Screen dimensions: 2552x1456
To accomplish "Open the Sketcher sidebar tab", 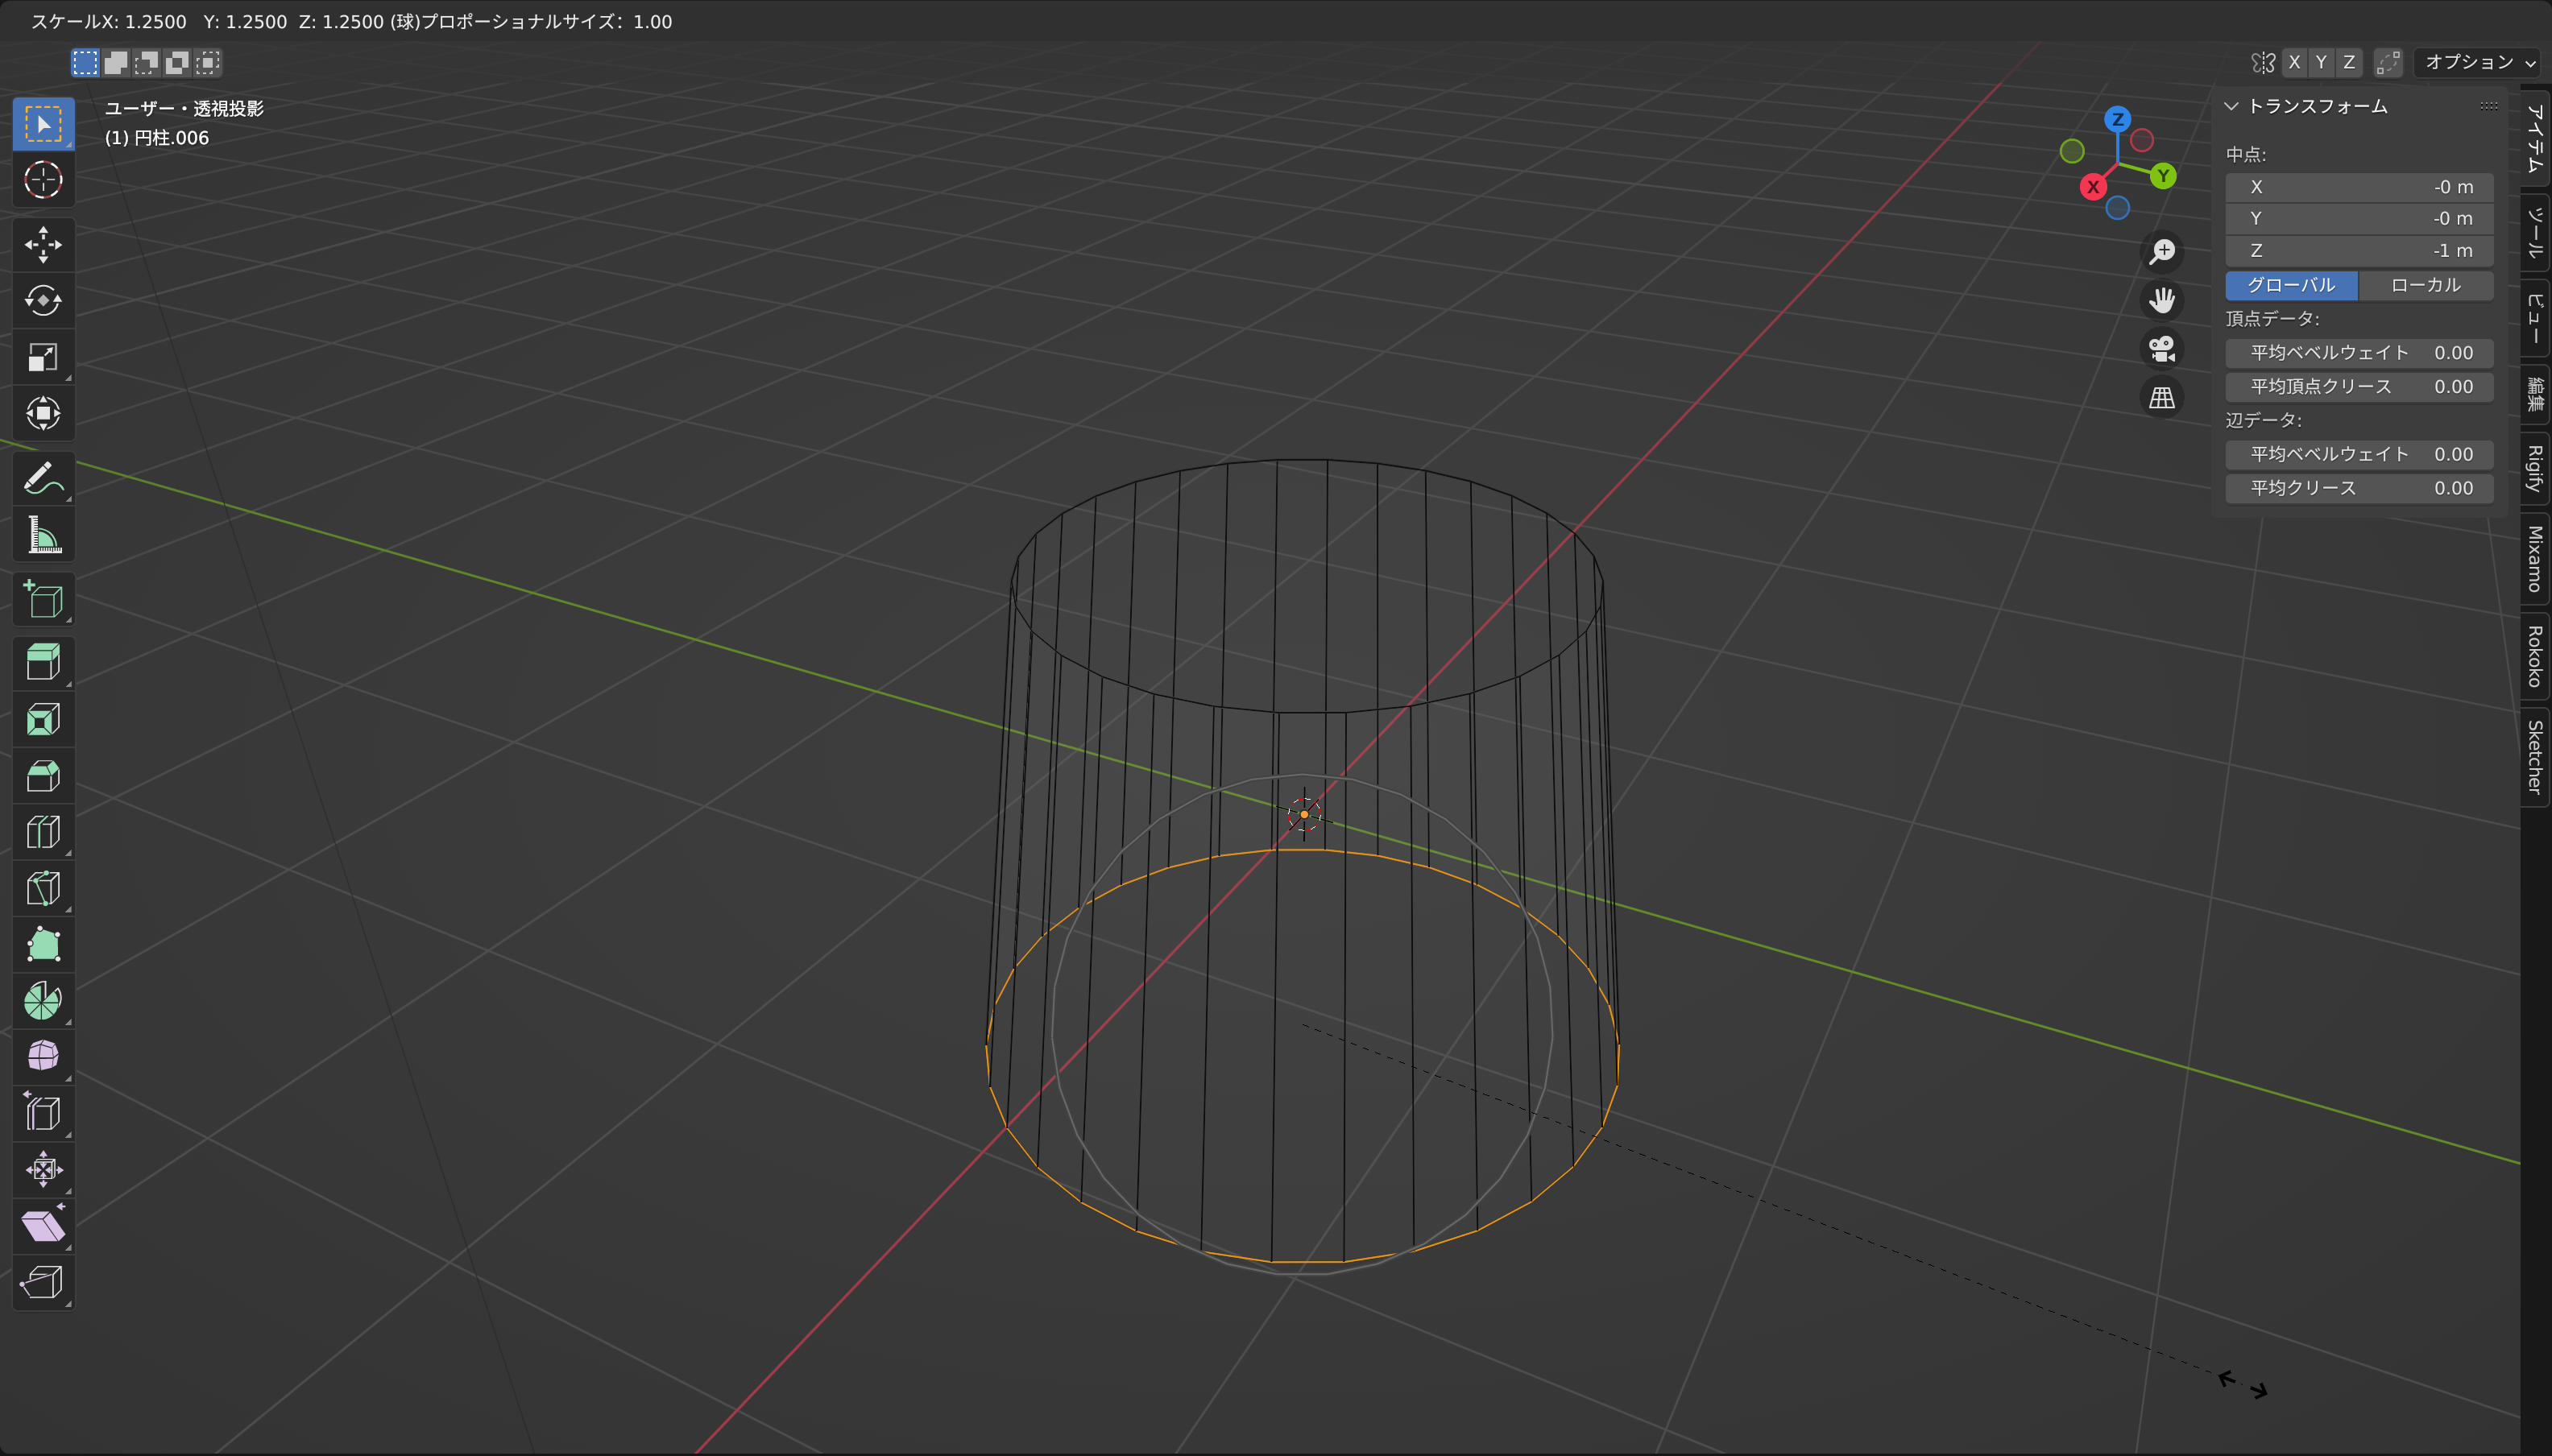I will [x=2535, y=756].
